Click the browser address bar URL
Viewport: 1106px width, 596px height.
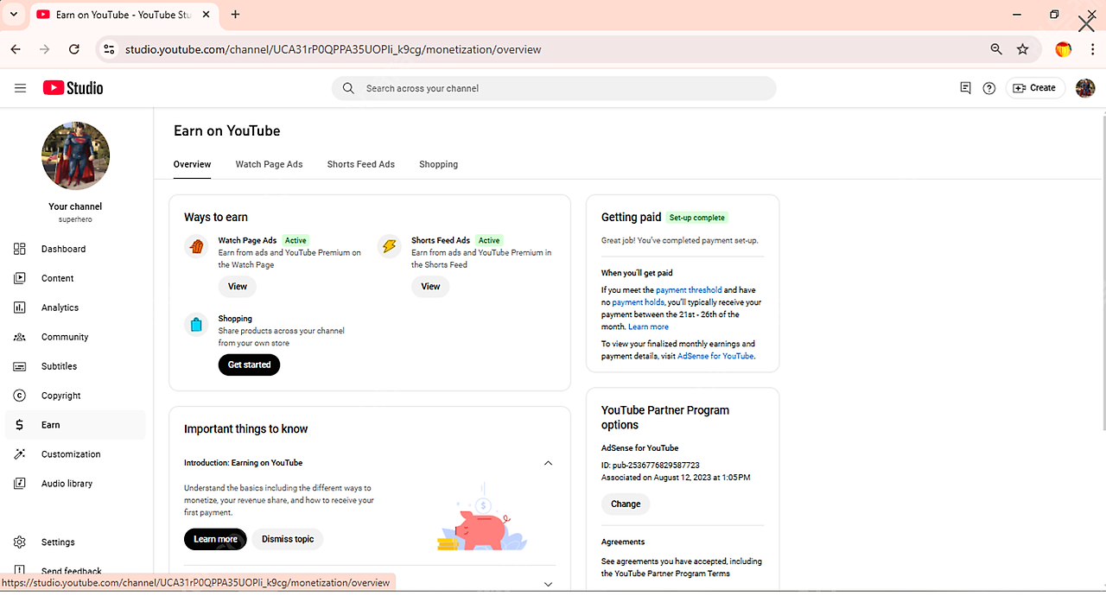point(333,49)
